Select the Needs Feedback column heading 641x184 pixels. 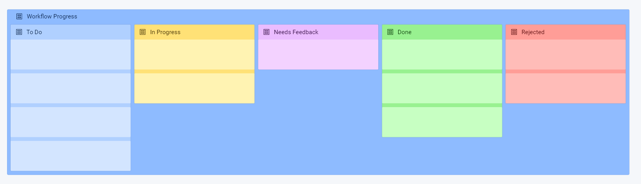[296, 32]
